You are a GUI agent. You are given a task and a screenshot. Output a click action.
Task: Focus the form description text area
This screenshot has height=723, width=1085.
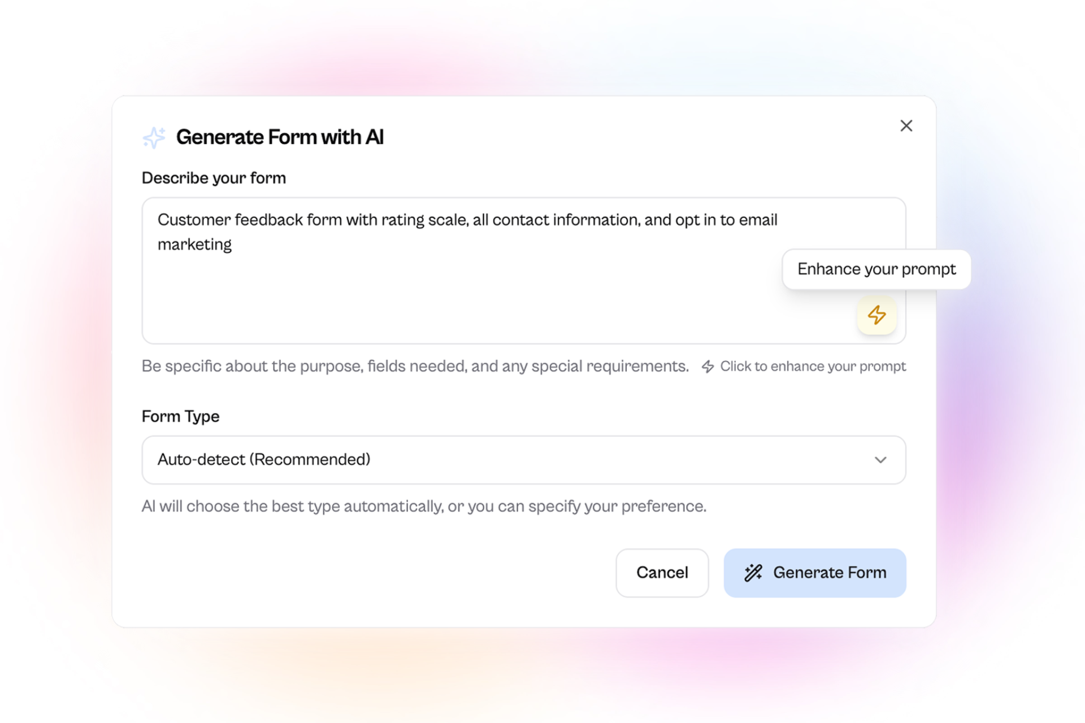[x=452, y=294]
